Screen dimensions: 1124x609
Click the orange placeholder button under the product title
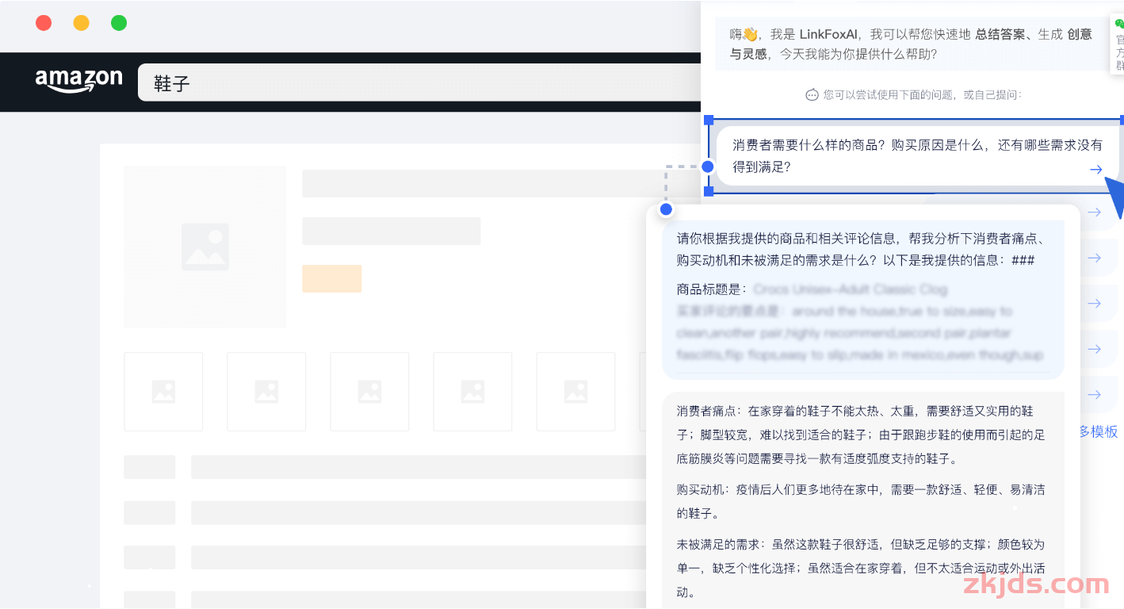click(332, 278)
